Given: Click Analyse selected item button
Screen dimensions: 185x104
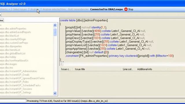Looking at the screenshot, I should tap(54, 9).
